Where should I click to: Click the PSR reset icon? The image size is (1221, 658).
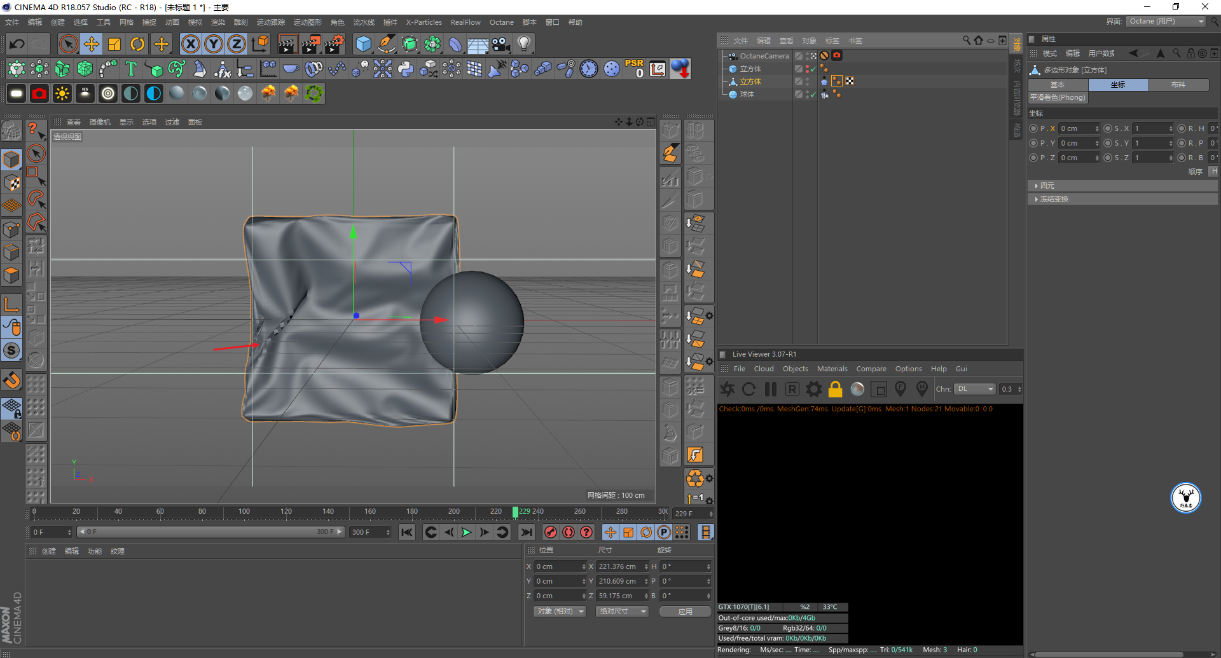coord(634,69)
